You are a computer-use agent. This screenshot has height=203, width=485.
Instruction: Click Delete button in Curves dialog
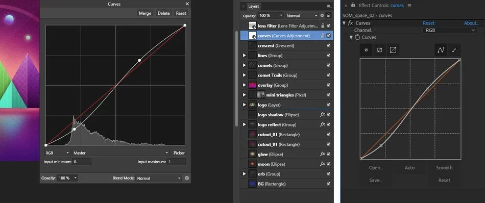point(164,13)
